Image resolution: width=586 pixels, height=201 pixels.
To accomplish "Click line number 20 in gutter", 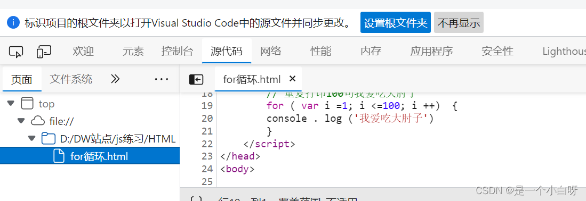I will [x=207, y=119].
